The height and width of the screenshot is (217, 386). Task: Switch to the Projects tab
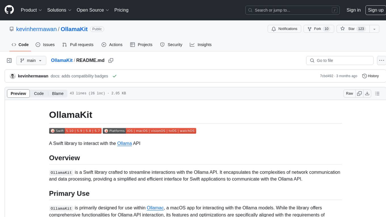141,45
